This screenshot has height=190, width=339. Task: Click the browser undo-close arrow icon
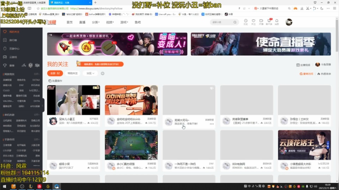point(315,8)
